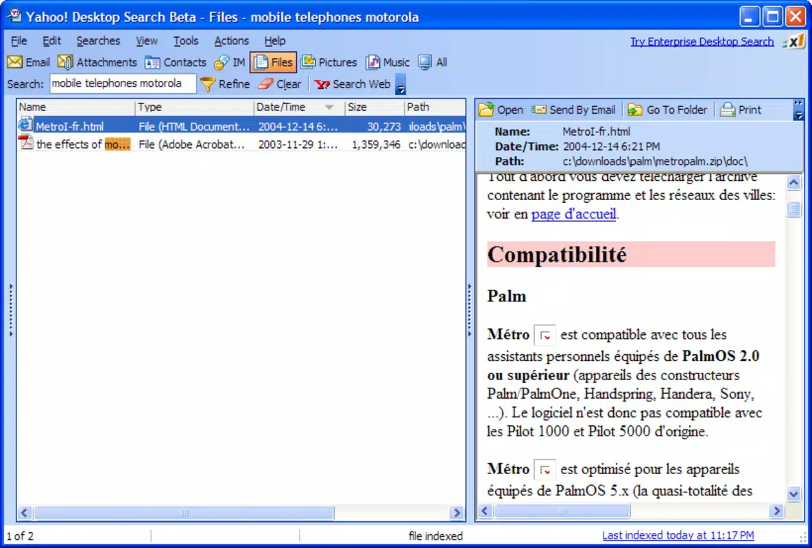Click preview scrollbar up arrow
812x548 pixels.
point(793,182)
